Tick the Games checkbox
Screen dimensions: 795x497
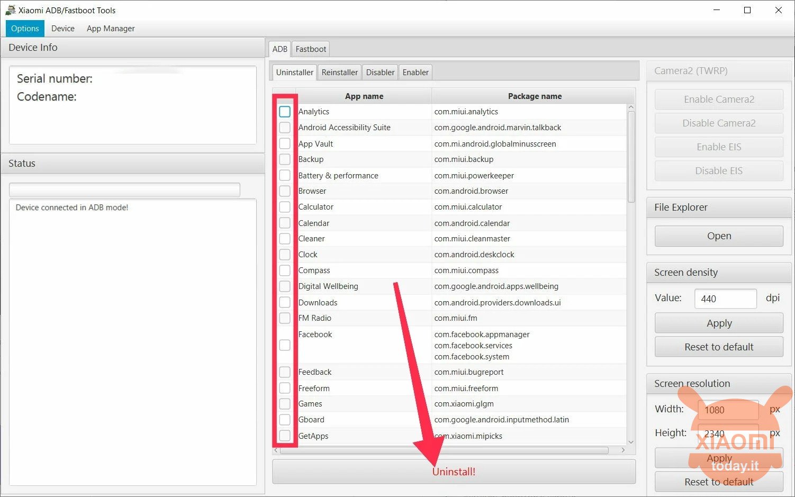coord(285,404)
